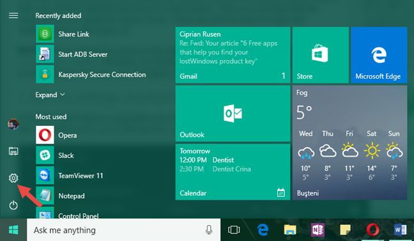
Task: Open Sticky Notes on taskbar
Action: pos(346,230)
